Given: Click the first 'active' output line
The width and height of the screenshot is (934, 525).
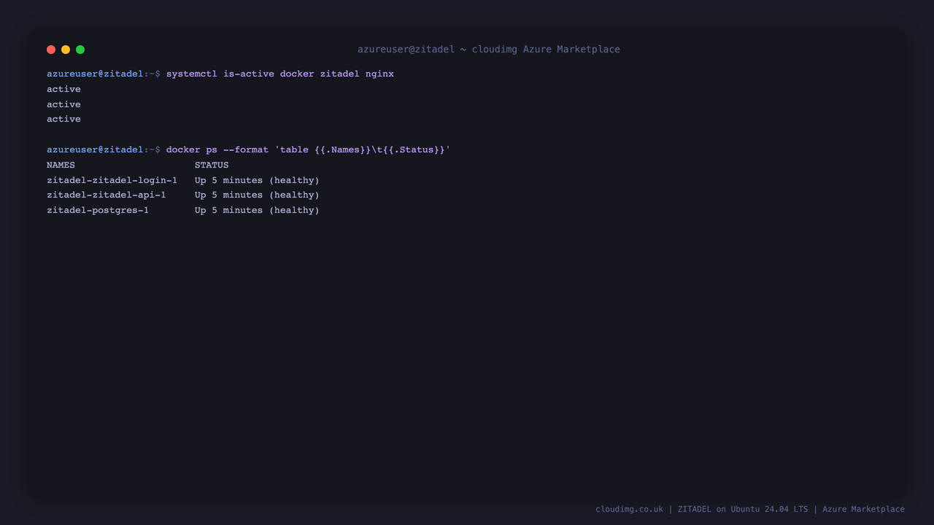Looking at the screenshot, I should [63, 89].
